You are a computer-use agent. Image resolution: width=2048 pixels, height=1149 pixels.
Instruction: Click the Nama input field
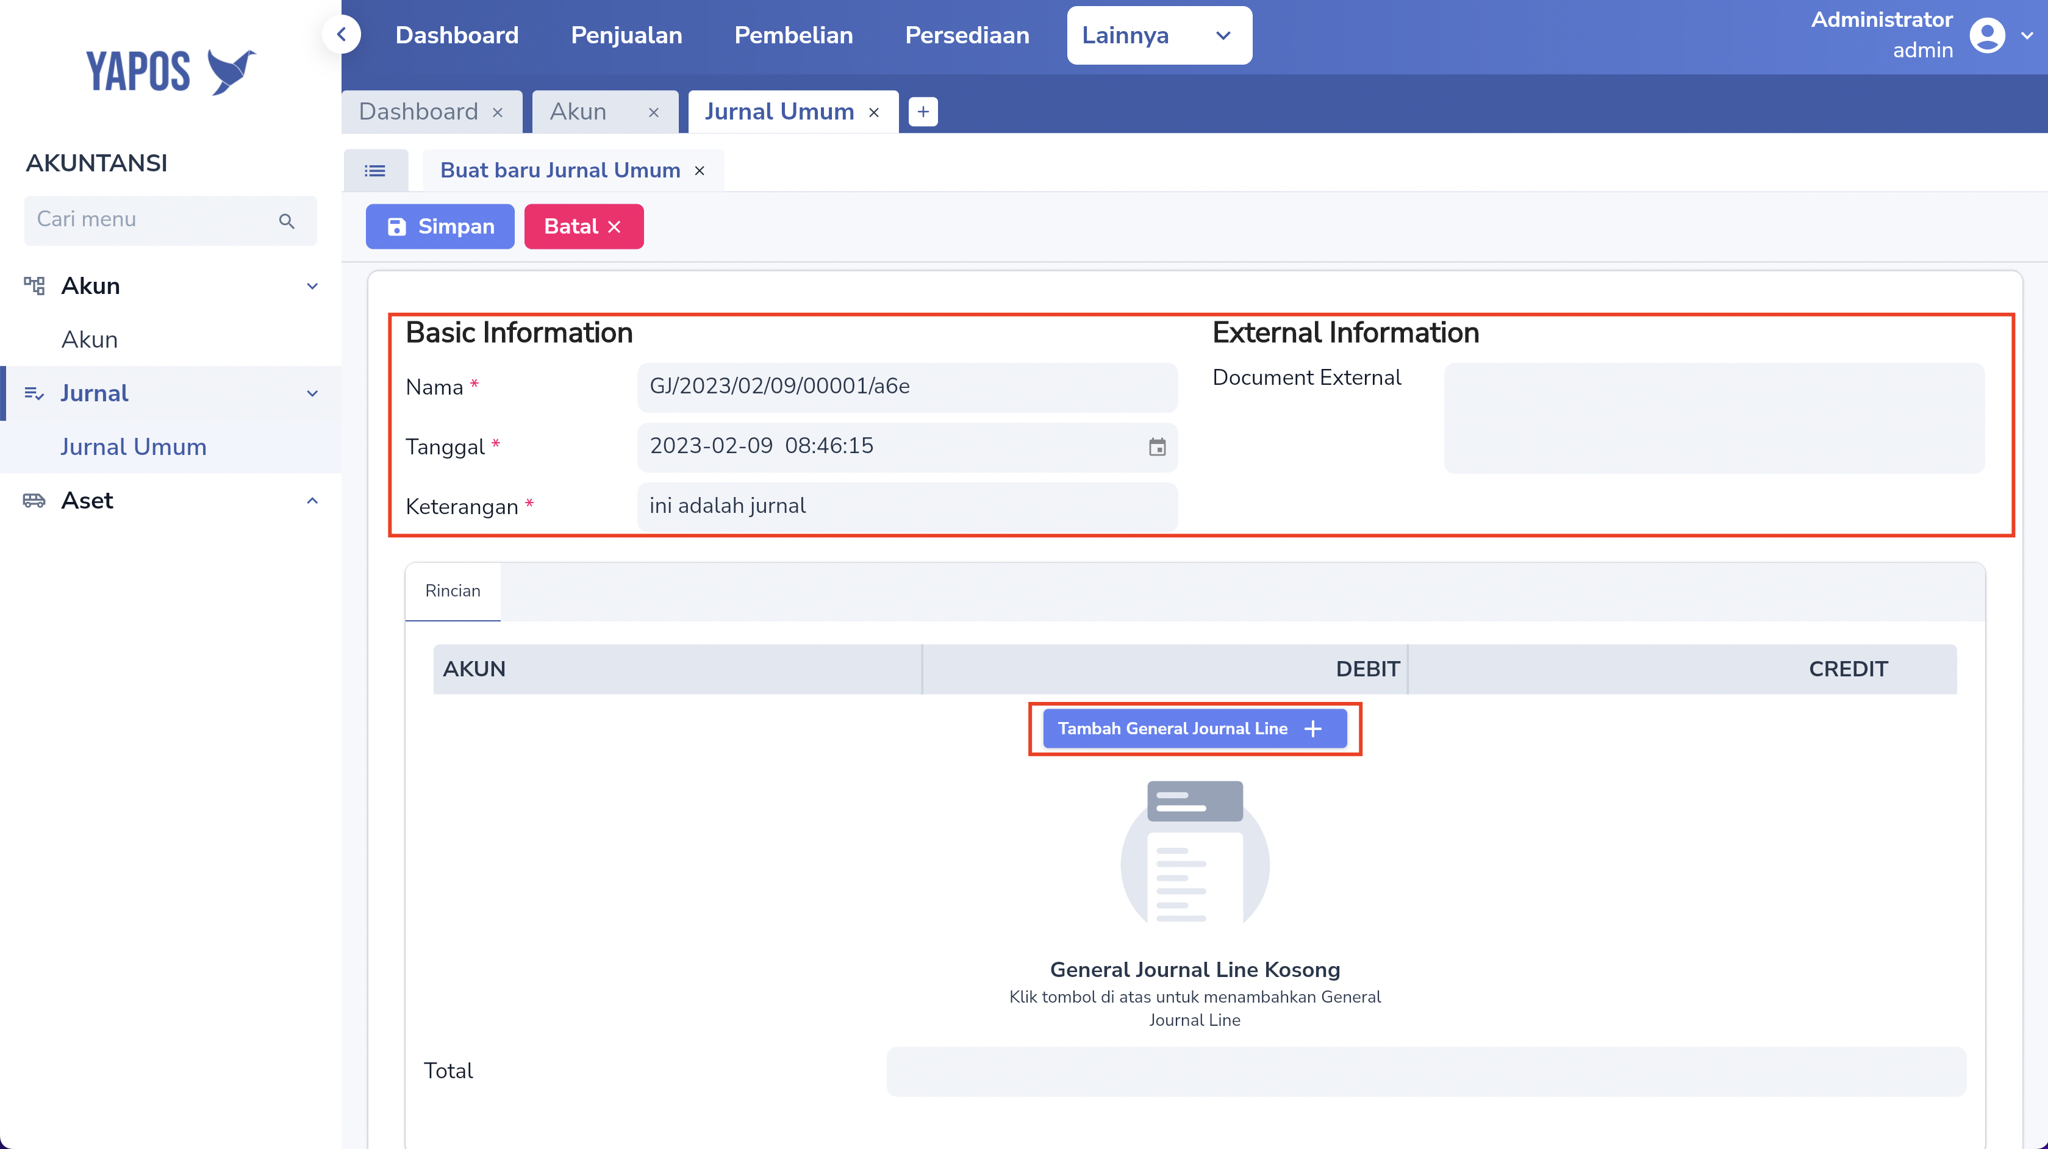click(x=907, y=387)
